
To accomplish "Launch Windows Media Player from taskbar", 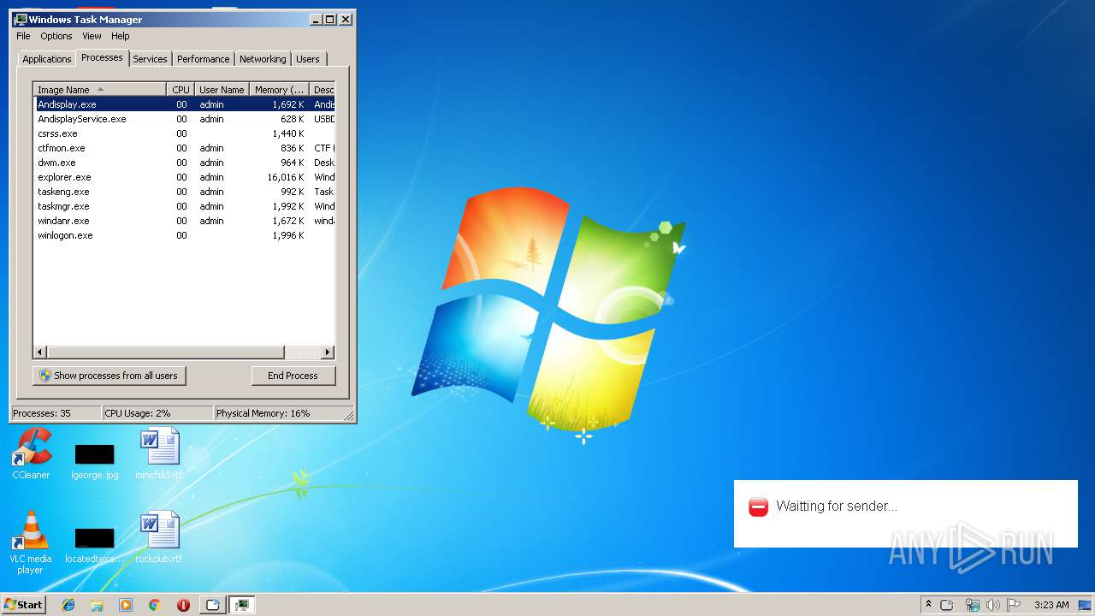I will 126,605.
